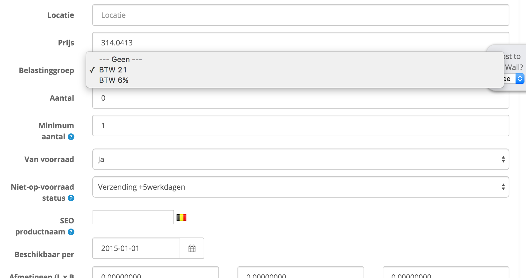Click the first Afmetingen dimension field
The width and height of the screenshot is (526, 278).
point(155,274)
